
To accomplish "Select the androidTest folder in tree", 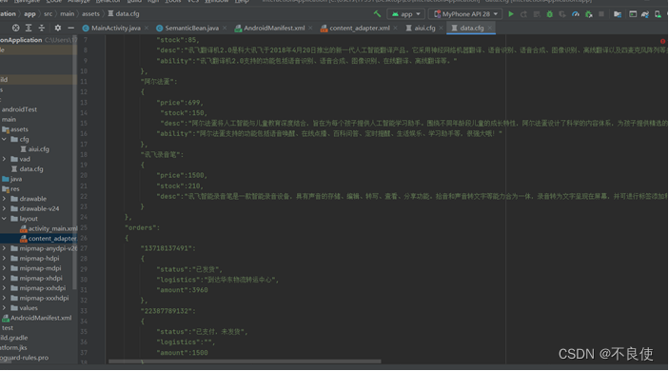I will pyautogui.click(x=19, y=109).
